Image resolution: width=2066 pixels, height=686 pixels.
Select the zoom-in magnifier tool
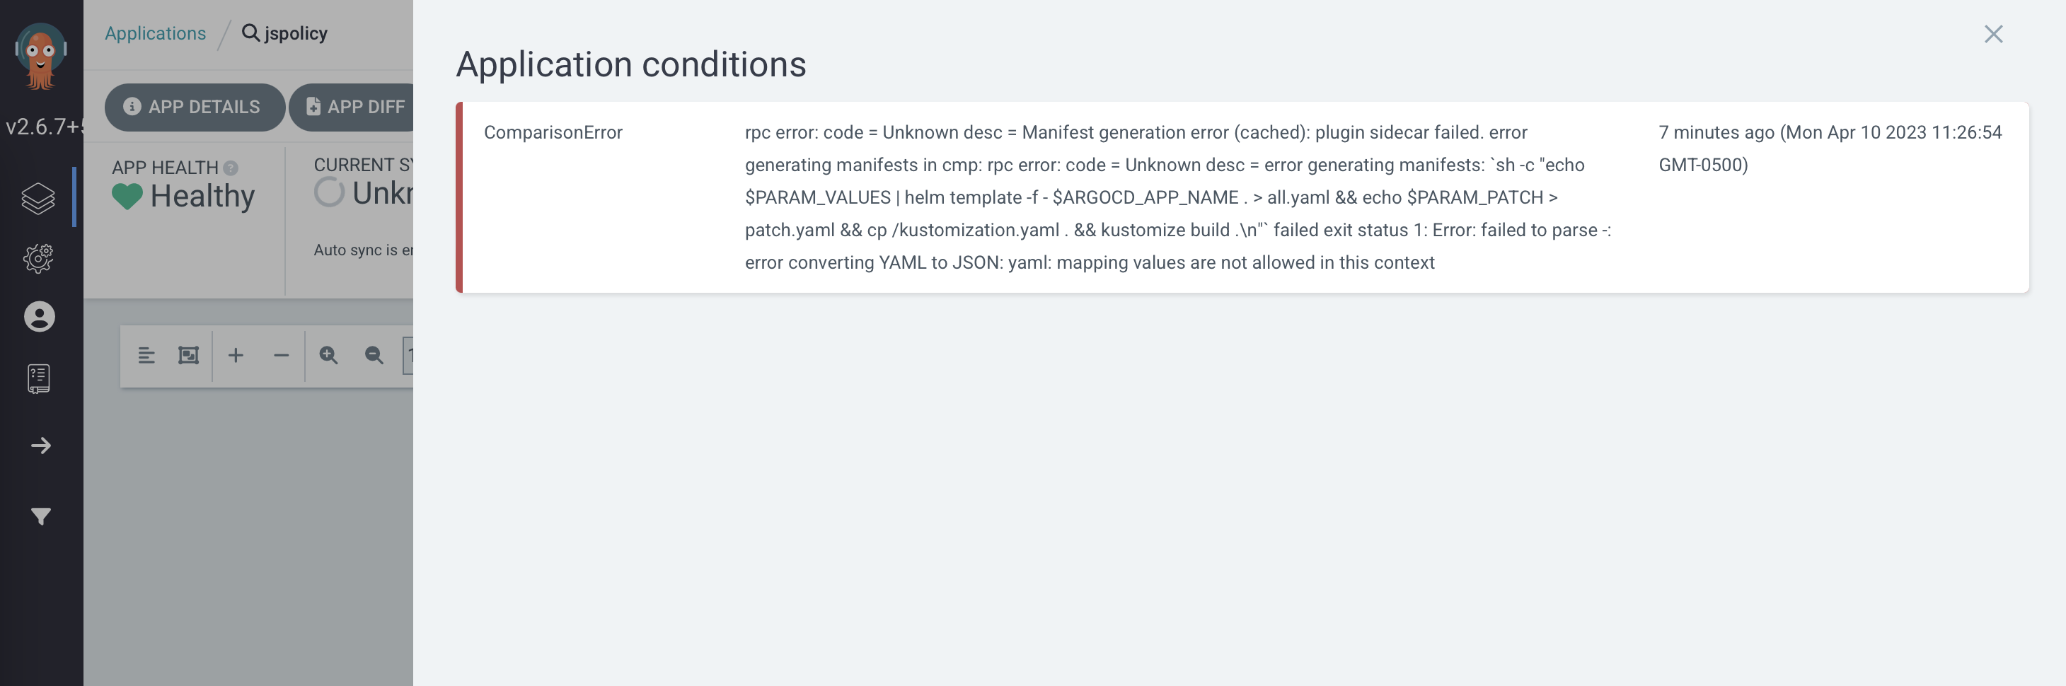pos(328,355)
